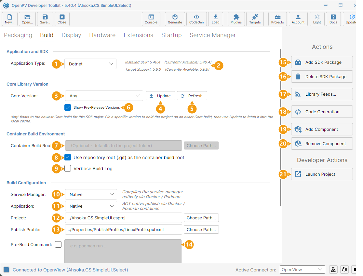
Task: Click the New file toolbar icon
Action: (x=9, y=19)
